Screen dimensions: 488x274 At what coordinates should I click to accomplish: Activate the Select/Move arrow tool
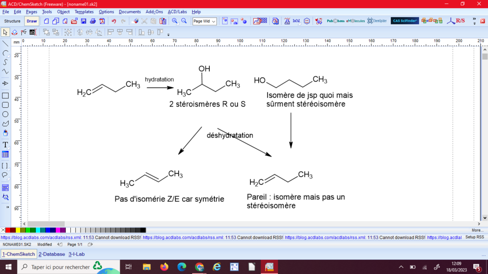5,32
